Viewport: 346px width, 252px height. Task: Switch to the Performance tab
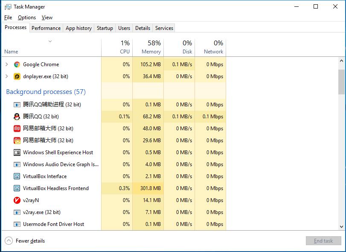point(46,28)
